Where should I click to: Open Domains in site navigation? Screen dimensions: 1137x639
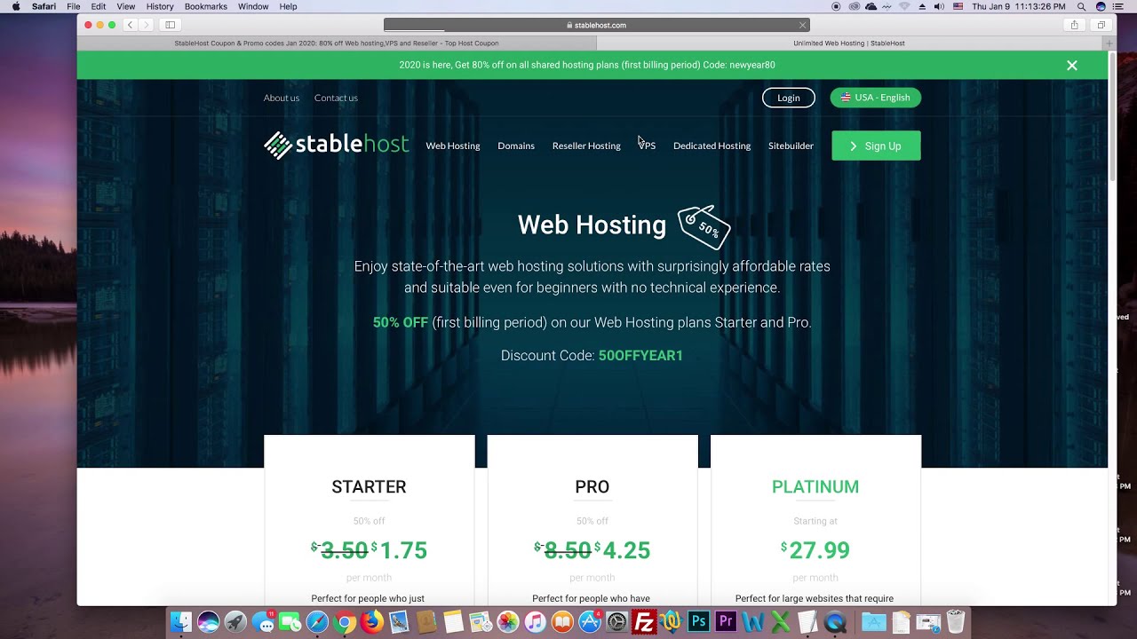pyautogui.click(x=516, y=146)
